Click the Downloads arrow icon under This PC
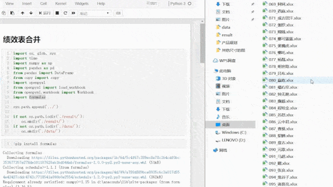Screen dimensions: 333x187 click(218, 109)
